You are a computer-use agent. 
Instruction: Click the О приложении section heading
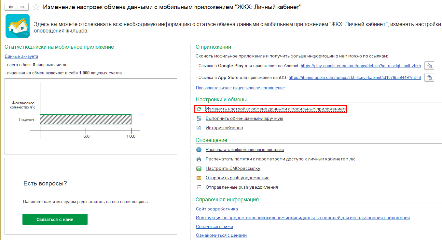pos(213,47)
